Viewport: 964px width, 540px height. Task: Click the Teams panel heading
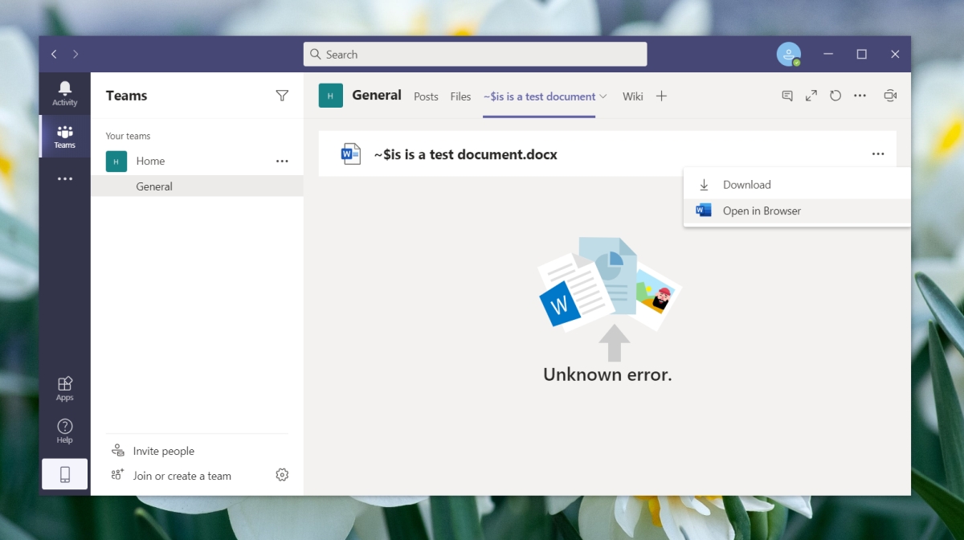pos(126,96)
